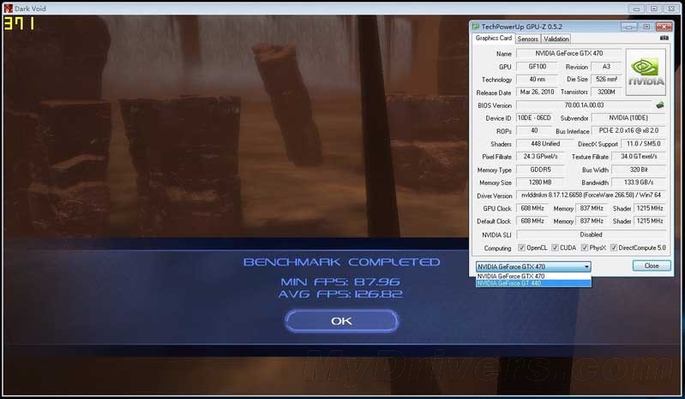
Task: Click the Revision value A3
Action: 606,67
